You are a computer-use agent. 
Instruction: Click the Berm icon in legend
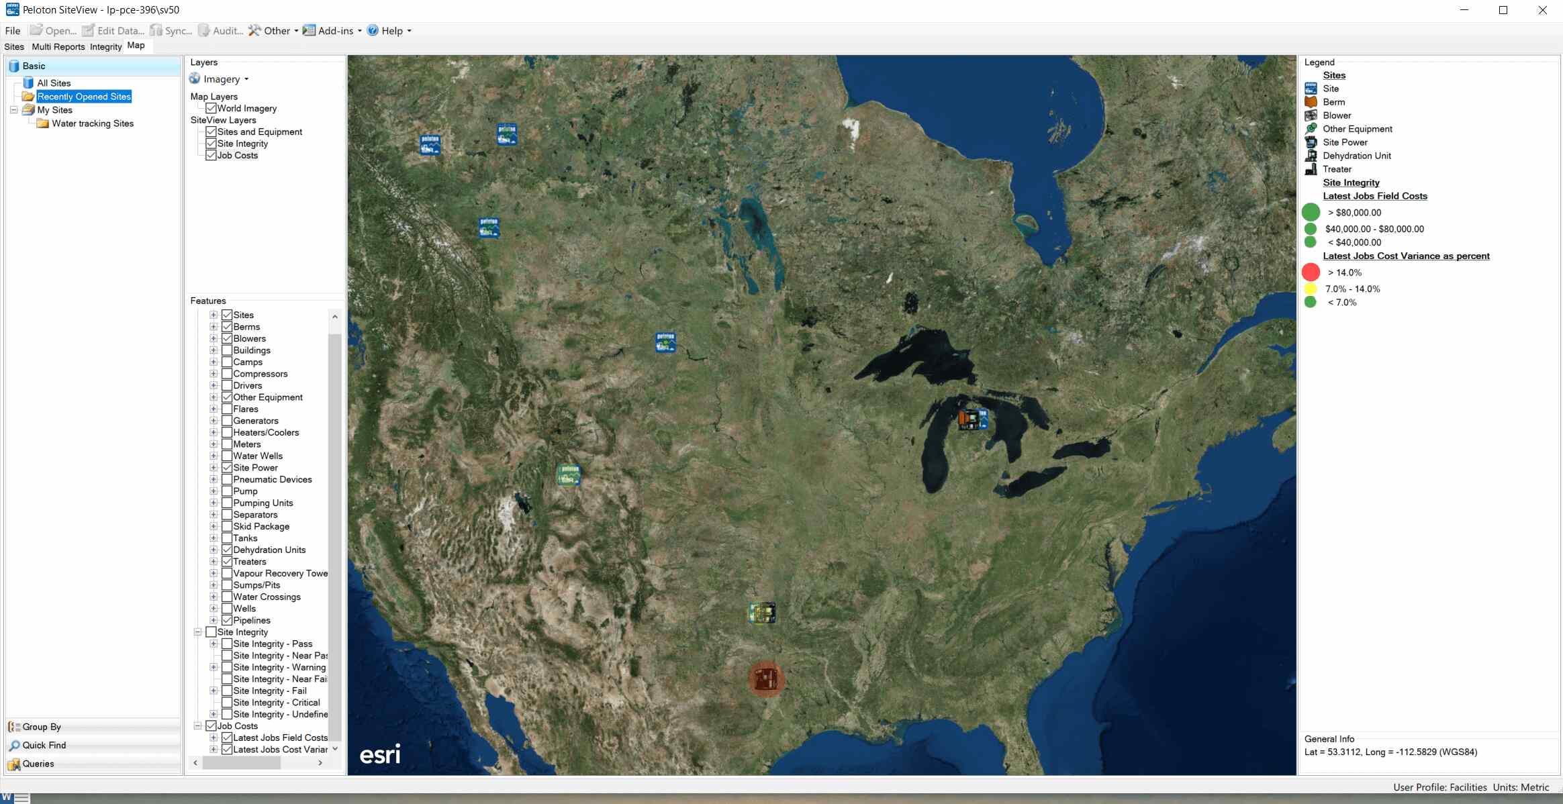(1311, 102)
